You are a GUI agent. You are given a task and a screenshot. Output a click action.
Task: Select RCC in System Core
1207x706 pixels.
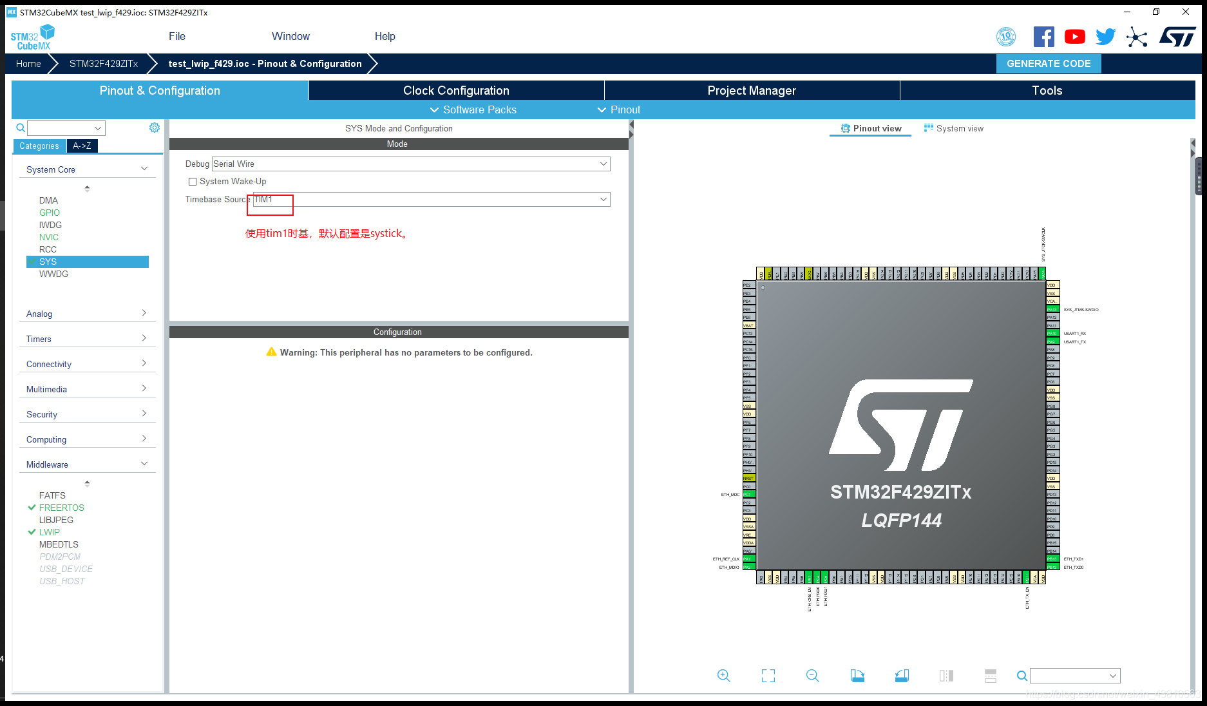pos(48,249)
